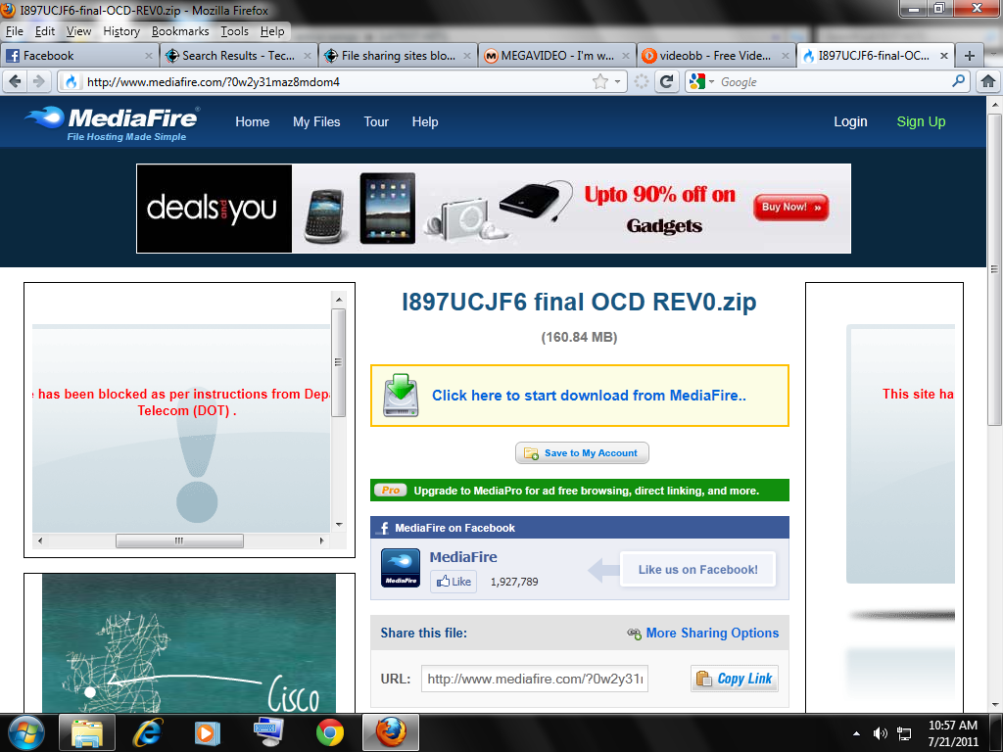Open Windows Explorer from the taskbar
Viewport: 1003px width, 752px height.
coord(87,732)
